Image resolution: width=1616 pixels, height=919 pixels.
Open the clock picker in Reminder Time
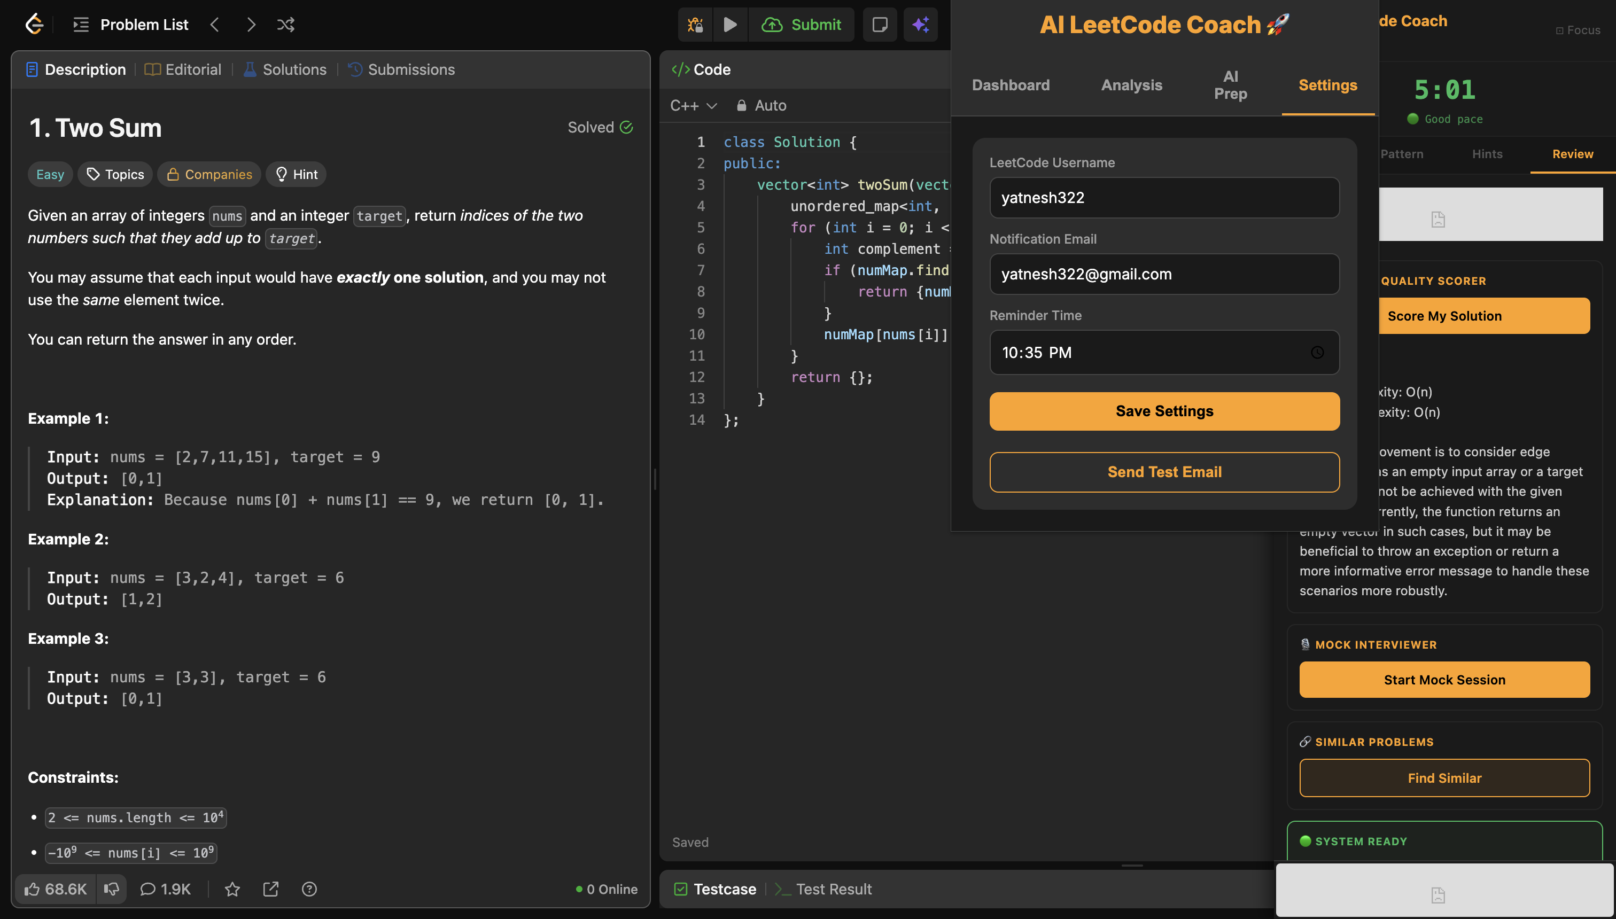pyautogui.click(x=1318, y=353)
